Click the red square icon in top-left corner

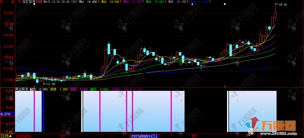[x=1, y=2]
